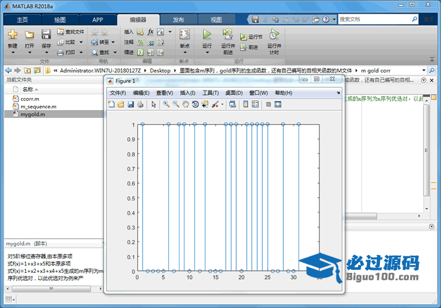This screenshot has width=441, height=308.
Task: Click the data cursor tool in Figure 1
Action: click(205, 104)
